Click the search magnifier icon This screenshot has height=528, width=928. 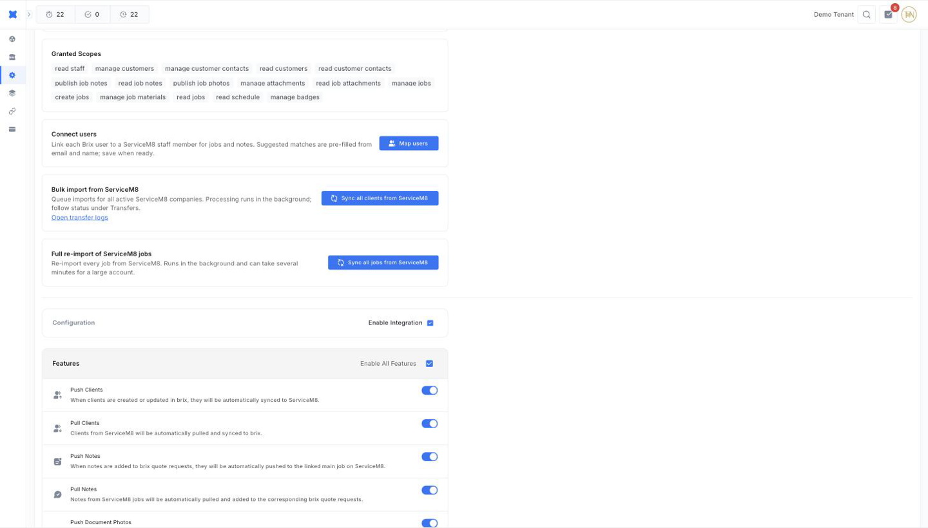tap(867, 15)
